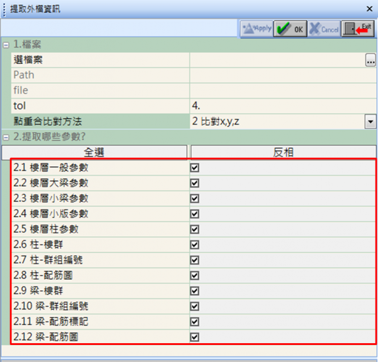Close the 提取外檔資訊 dialog
Screen dimensions: 378x362
369,9
